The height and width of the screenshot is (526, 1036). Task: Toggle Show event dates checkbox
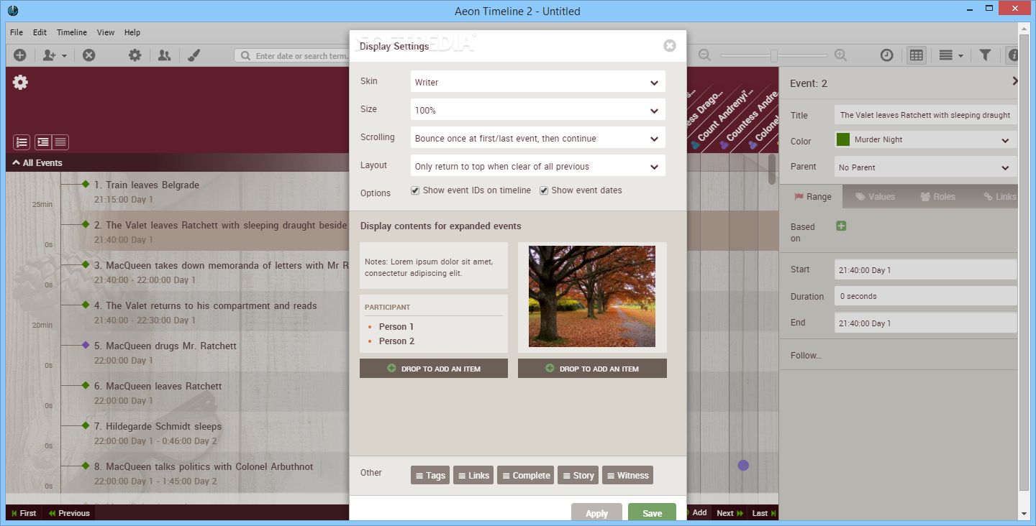[544, 190]
